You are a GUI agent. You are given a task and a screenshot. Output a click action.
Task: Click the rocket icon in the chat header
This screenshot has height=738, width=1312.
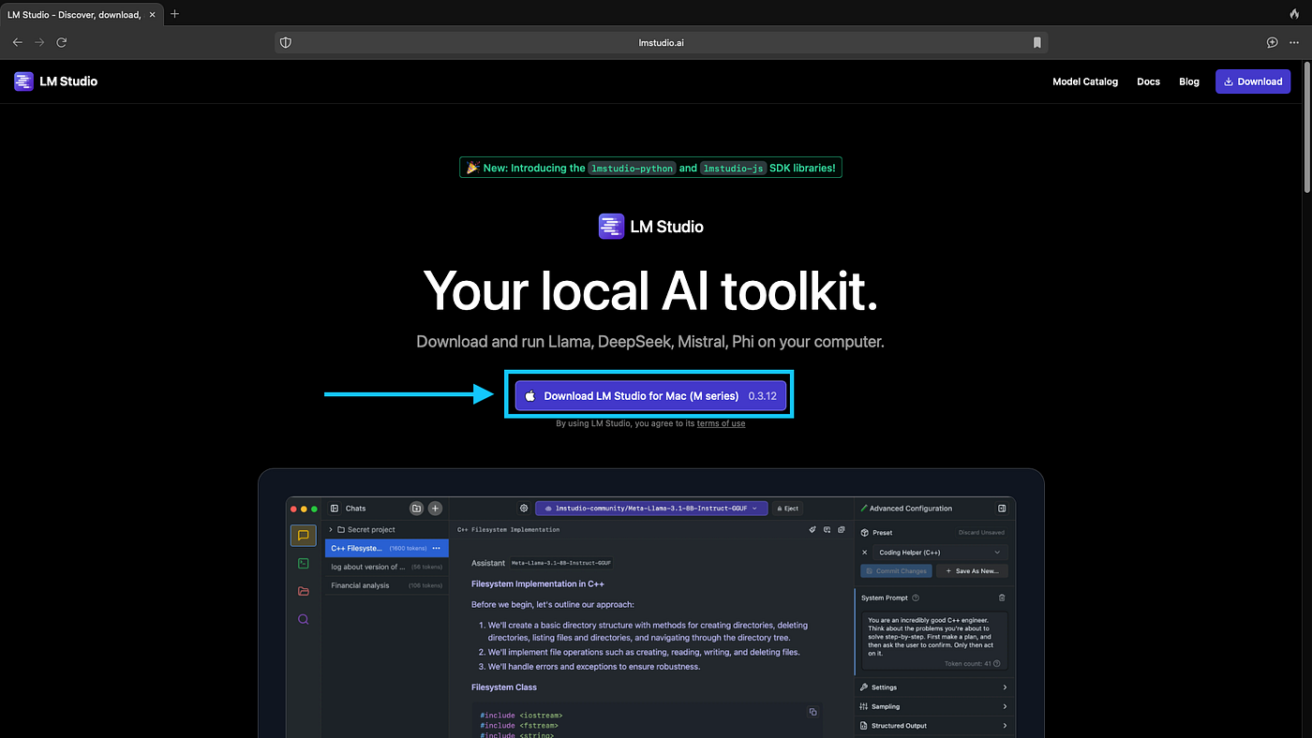click(x=813, y=530)
